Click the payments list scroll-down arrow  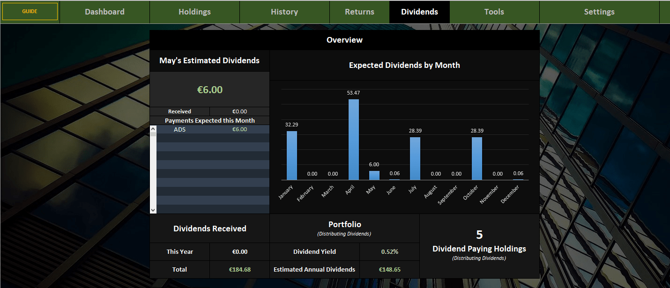click(x=153, y=210)
